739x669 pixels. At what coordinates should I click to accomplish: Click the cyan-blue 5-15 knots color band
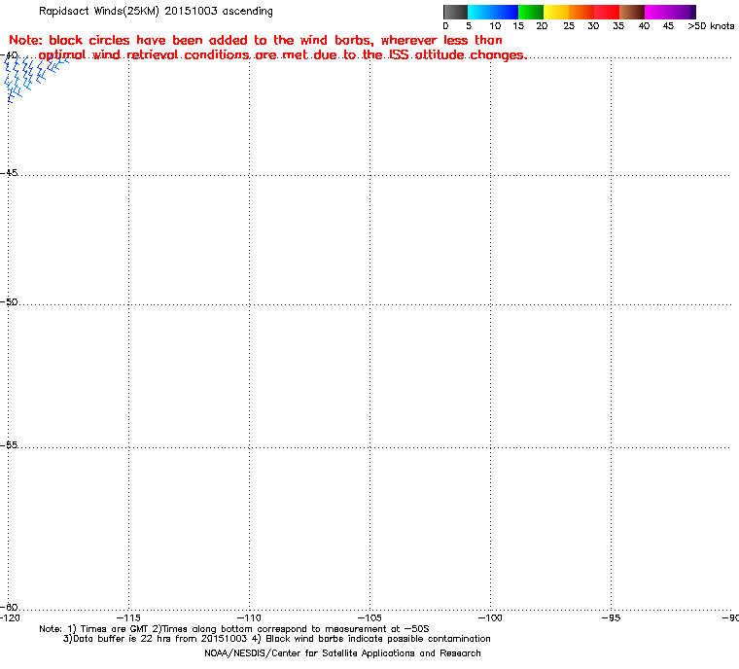pos(493,12)
